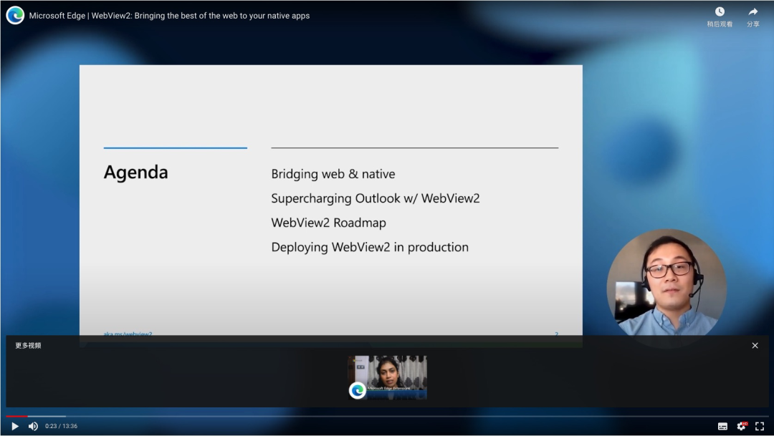Click 'Supercharging Outlook w/ WebView2' line
Image resolution: width=774 pixels, height=436 pixels.
(x=375, y=199)
